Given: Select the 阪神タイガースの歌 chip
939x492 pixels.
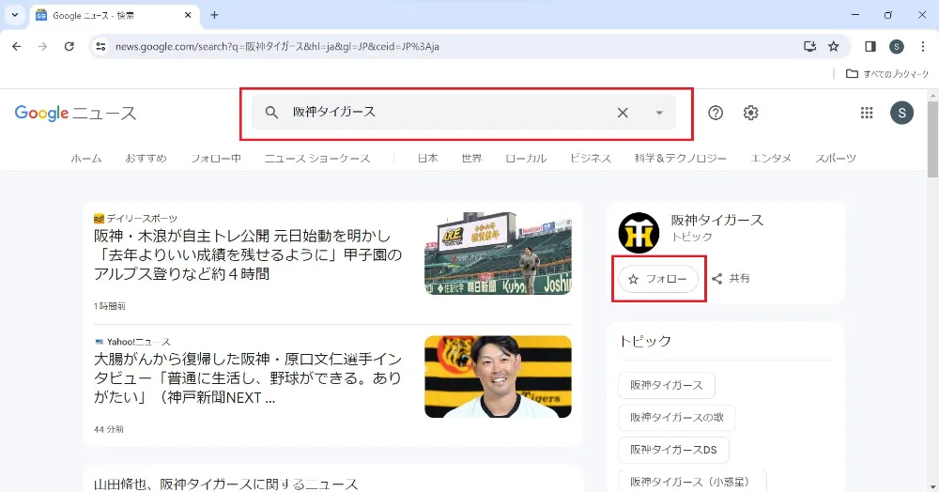Looking at the screenshot, I should [677, 417].
